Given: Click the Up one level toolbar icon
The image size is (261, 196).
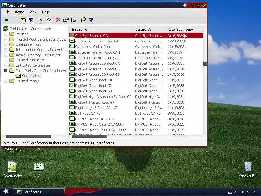Looking at the screenshot, I should coord(23,20).
